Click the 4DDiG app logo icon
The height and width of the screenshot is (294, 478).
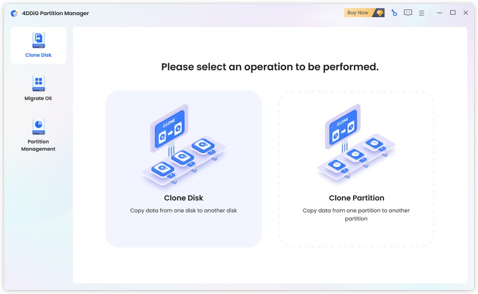[x=14, y=13]
